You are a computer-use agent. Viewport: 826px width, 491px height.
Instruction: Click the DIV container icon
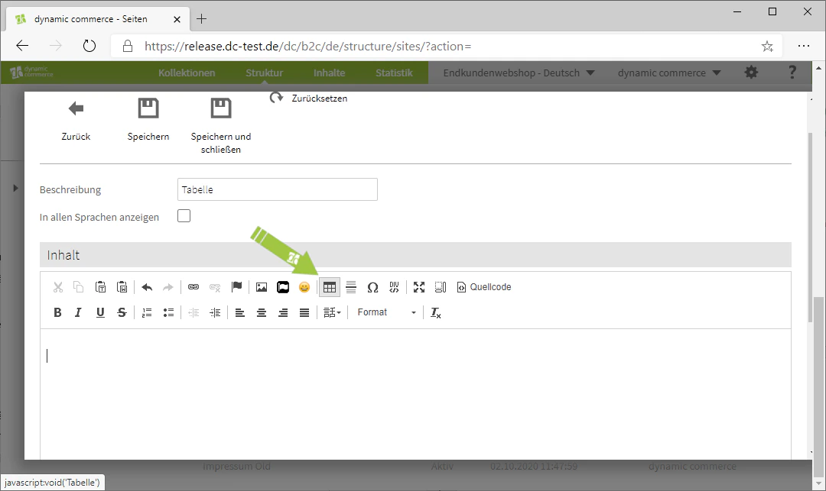(x=394, y=287)
